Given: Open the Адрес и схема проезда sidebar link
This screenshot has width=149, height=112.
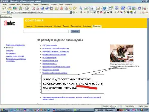Looking at the screenshot, I should [15, 56].
